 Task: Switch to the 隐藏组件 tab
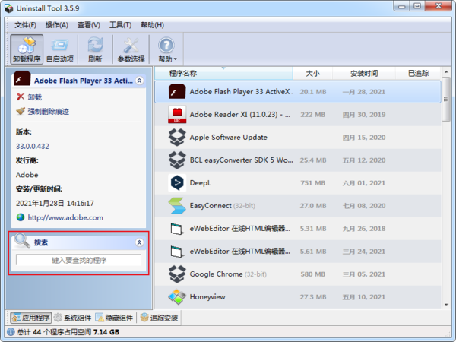(x=114, y=318)
